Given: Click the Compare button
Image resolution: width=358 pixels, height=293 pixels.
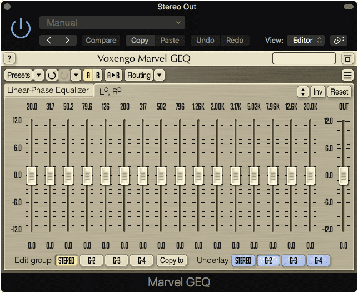Looking at the screenshot, I should coord(101,41).
